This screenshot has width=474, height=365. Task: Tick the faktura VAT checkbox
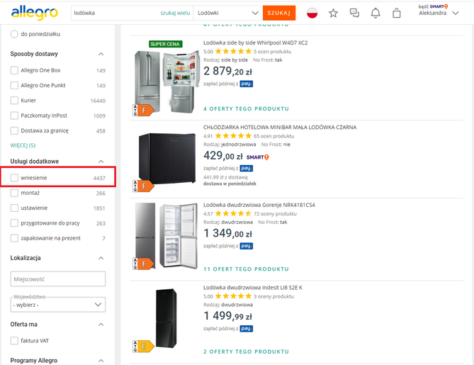(15, 341)
